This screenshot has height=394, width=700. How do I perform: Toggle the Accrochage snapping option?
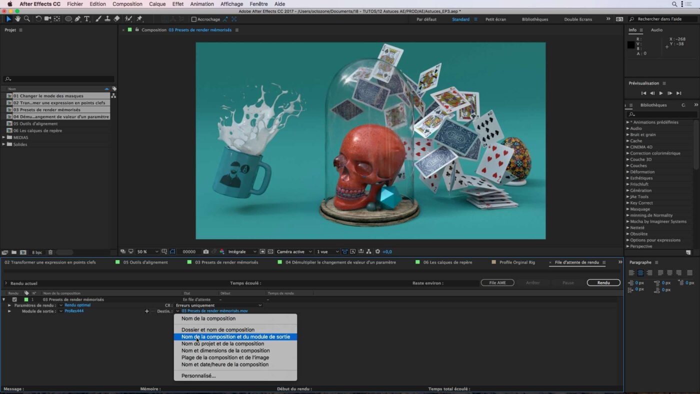click(193, 19)
